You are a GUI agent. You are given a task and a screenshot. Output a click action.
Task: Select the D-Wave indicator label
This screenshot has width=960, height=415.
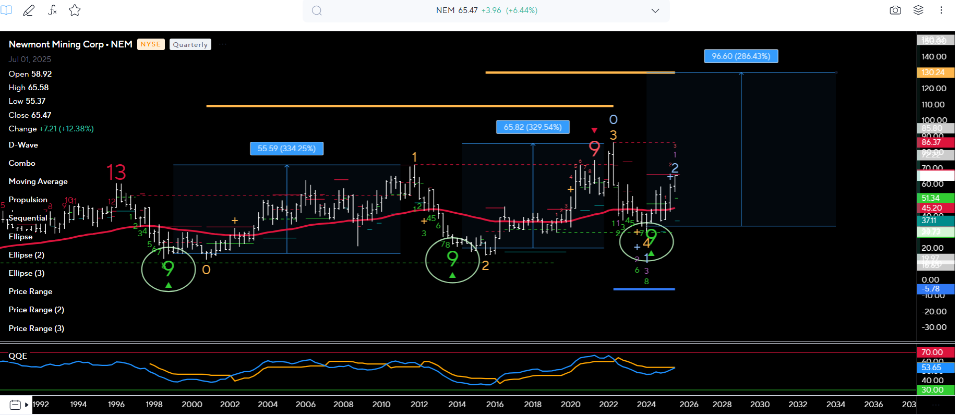tap(23, 145)
